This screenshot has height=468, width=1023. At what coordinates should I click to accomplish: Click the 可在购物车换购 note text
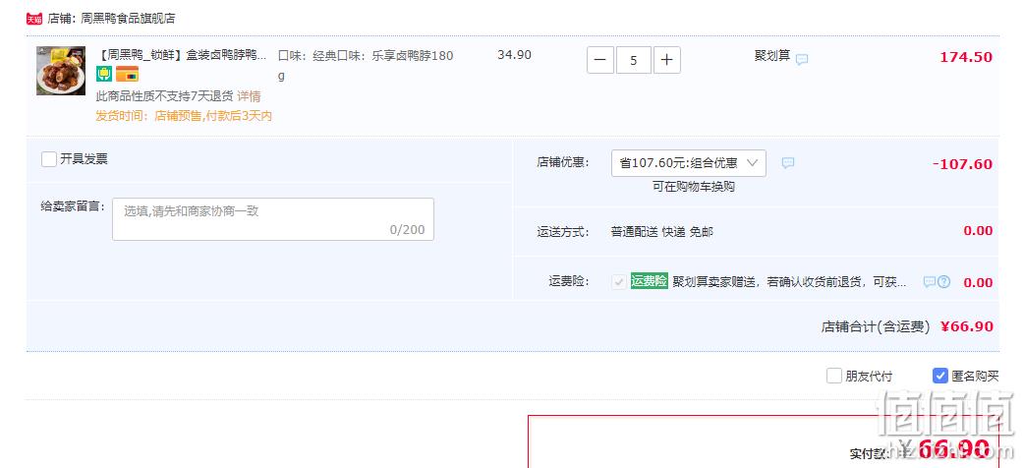pyautogui.click(x=694, y=187)
